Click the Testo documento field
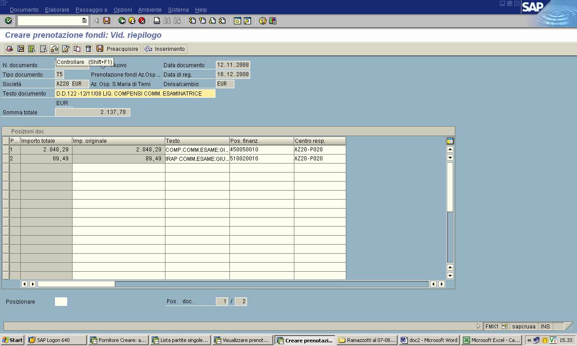577x346 pixels. pyautogui.click(x=135, y=93)
